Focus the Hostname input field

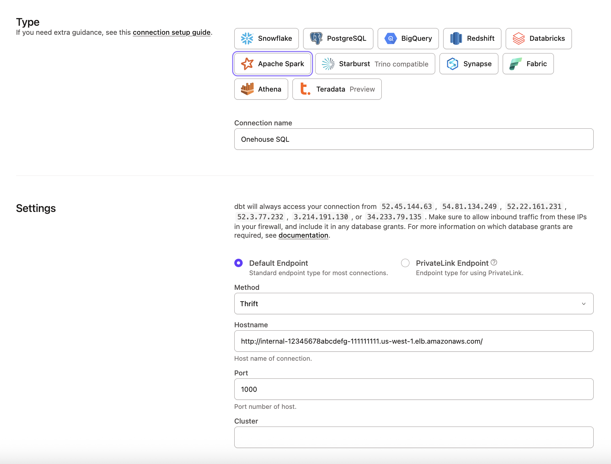(413, 341)
